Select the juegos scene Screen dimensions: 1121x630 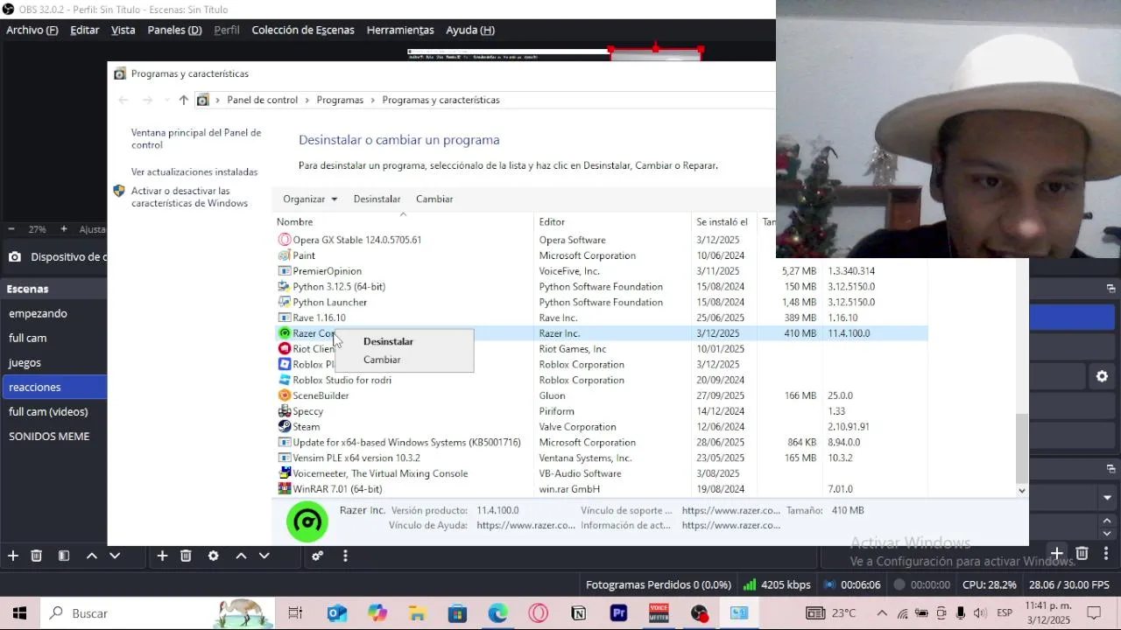53,362
